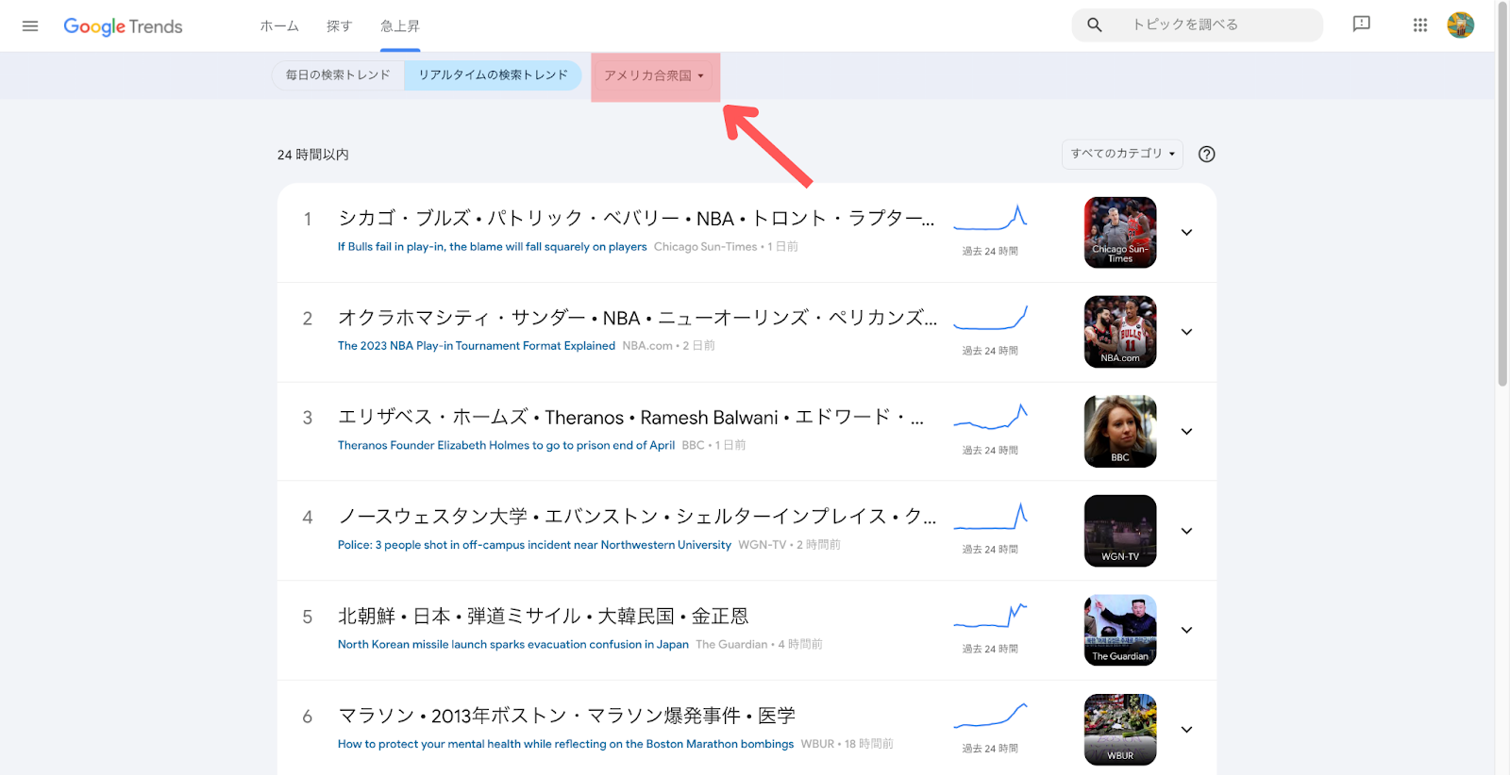
Task: Click トピックを調べる search field
Action: (x=1198, y=25)
